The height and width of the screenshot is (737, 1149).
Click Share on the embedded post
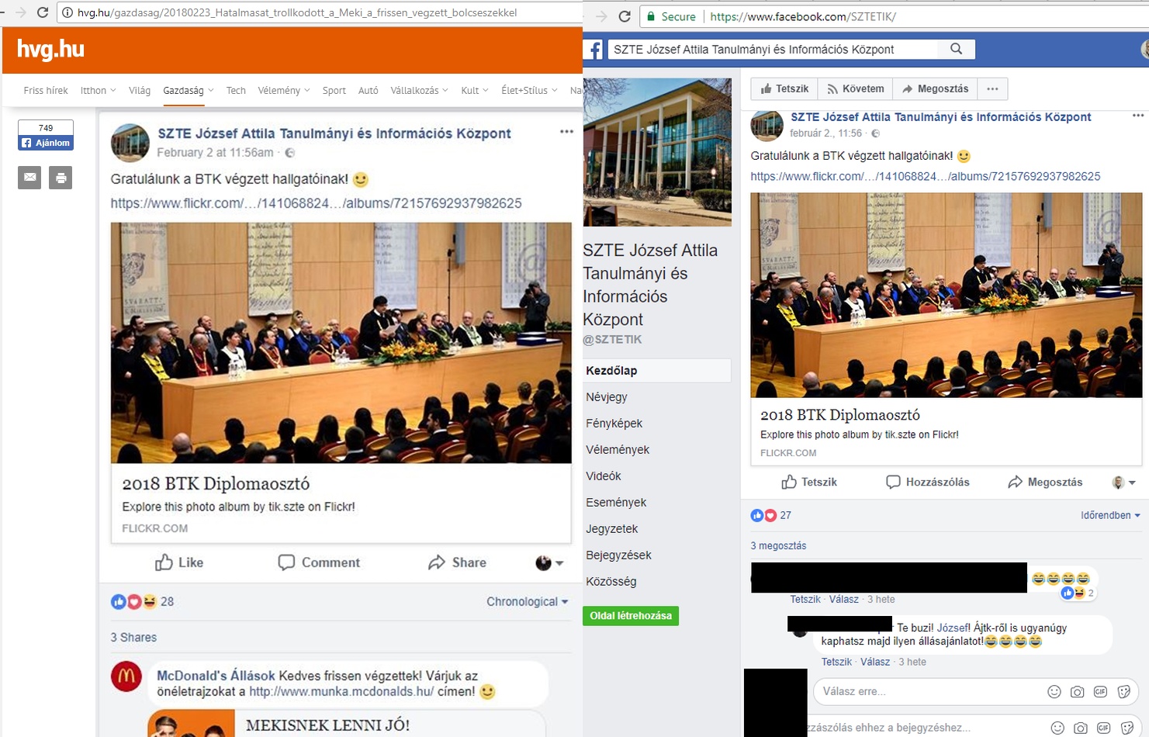(x=457, y=562)
